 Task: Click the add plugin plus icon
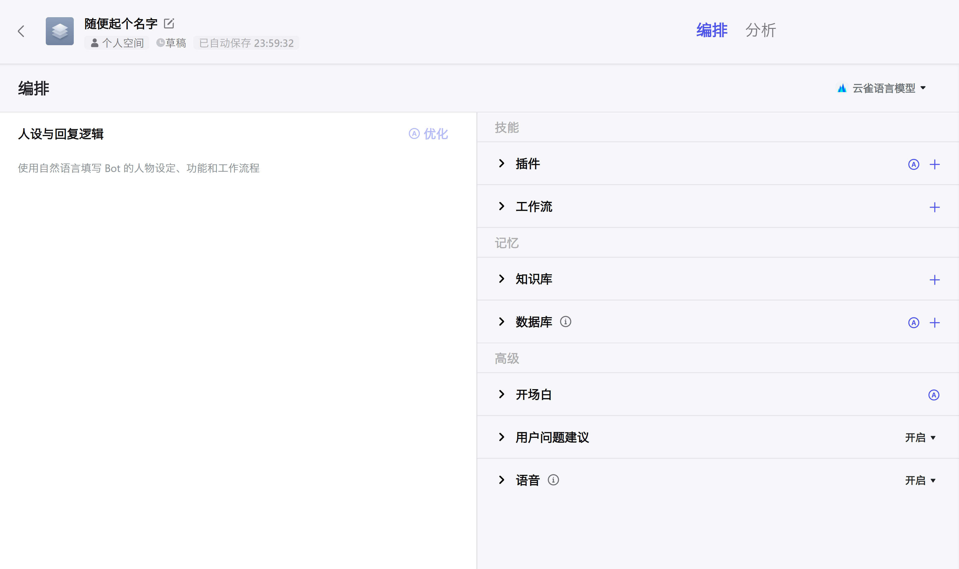935,164
